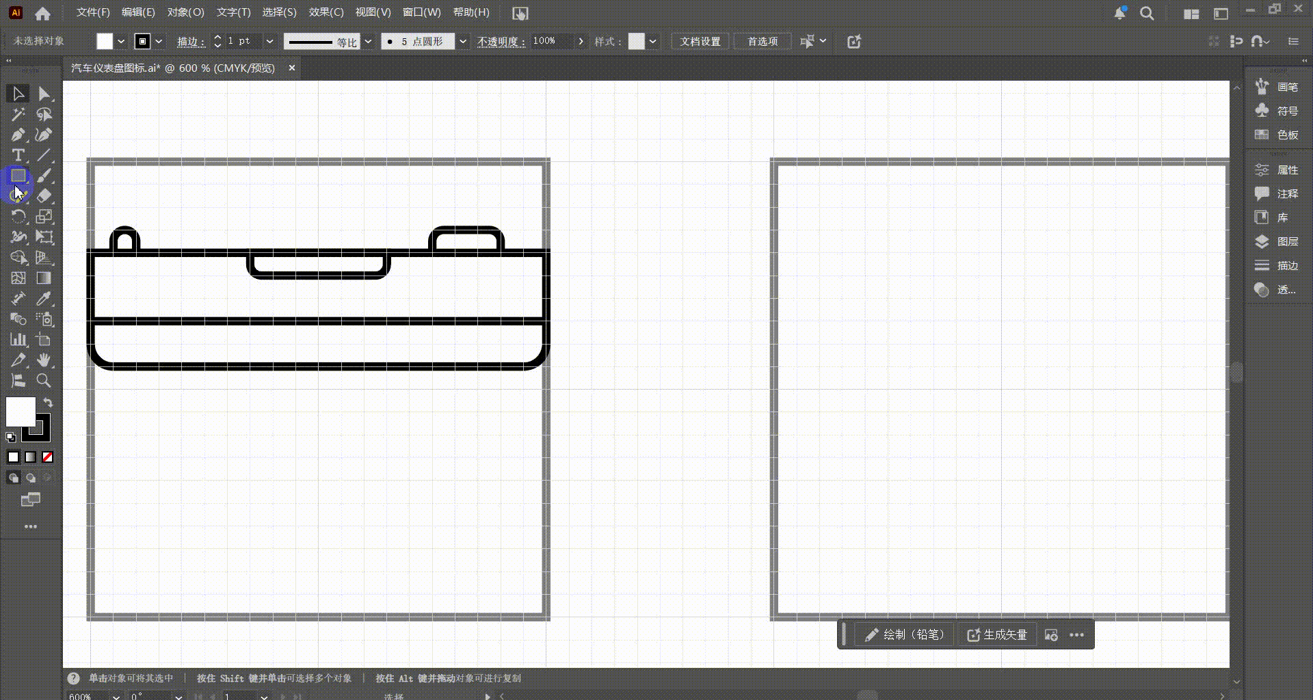Activate the Hand tool
The height and width of the screenshot is (700, 1313).
tap(44, 360)
